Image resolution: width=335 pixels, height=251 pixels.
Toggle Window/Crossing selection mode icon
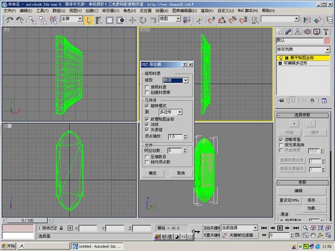point(120,21)
